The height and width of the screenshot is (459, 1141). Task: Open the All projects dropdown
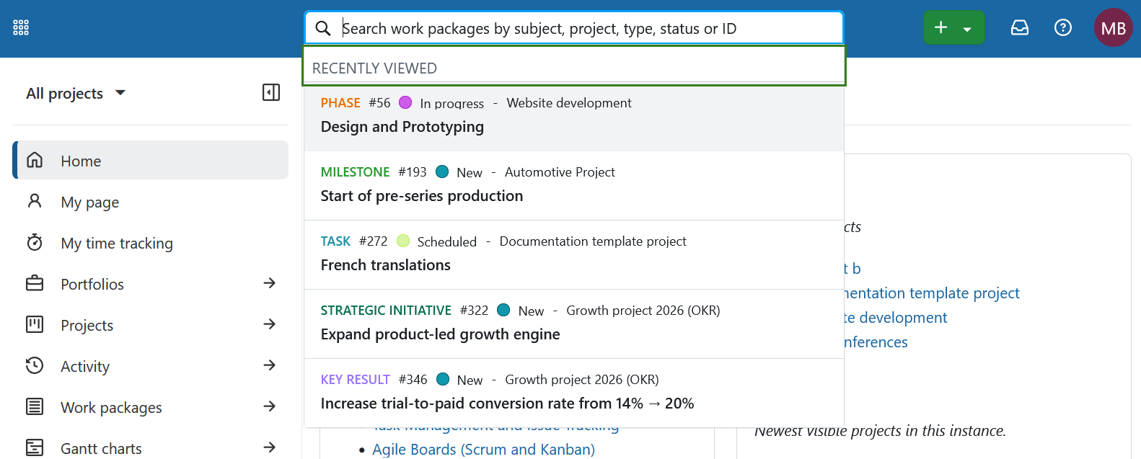(x=76, y=93)
